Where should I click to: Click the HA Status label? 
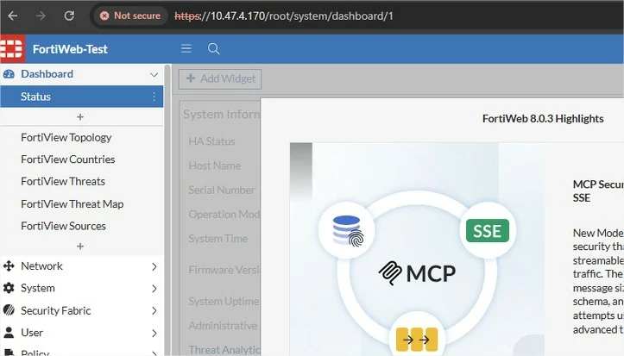pyautogui.click(x=211, y=141)
